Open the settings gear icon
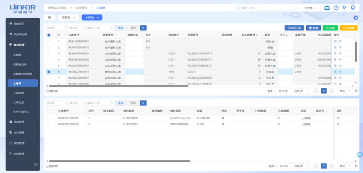Image resolution: width=363 pixels, height=173 pixels. (356, 18)
